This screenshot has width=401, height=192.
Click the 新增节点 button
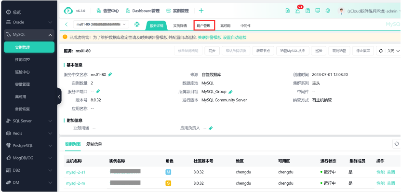pyautogui.click(x=263, y=51)
